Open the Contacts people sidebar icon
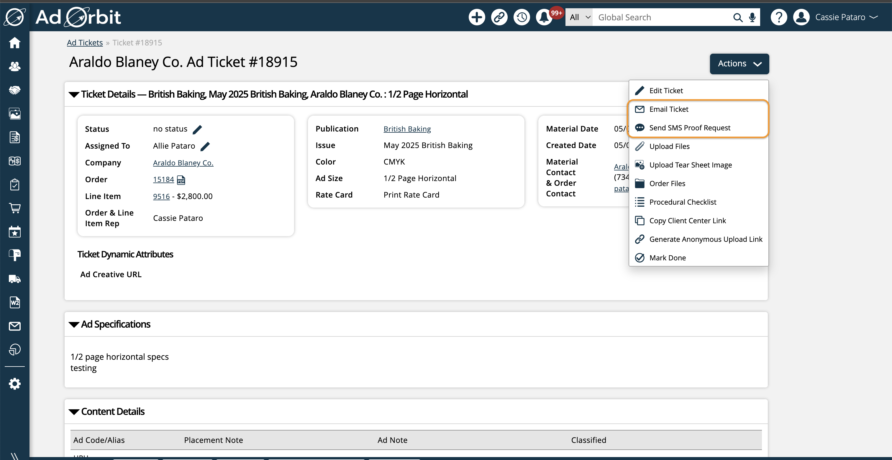 pyautogui.click(x=14, y=66)
